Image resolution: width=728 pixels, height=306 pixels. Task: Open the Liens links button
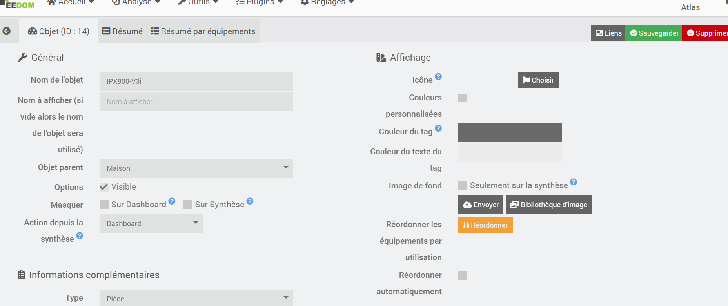[x=608, y=33]
